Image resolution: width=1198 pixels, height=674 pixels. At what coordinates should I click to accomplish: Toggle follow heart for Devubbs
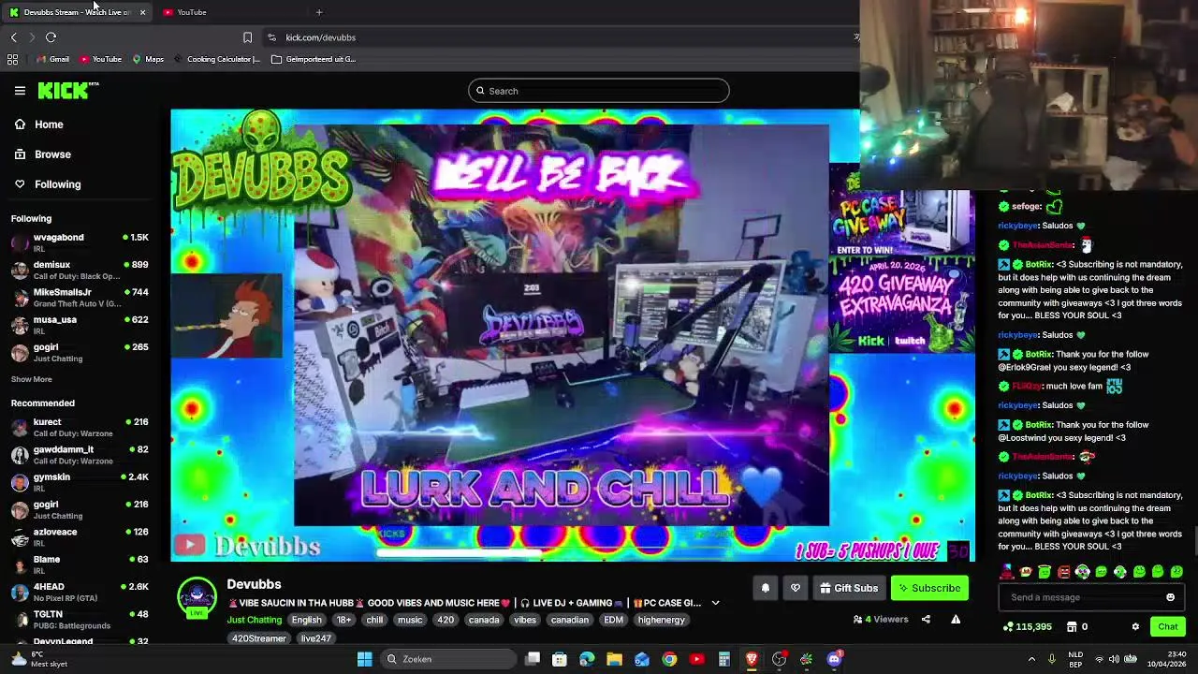796,588
